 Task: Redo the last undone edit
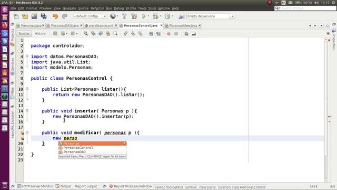(64, 16)
